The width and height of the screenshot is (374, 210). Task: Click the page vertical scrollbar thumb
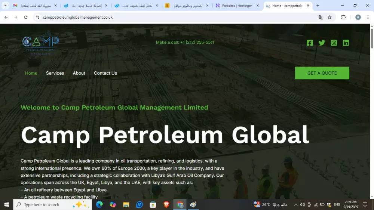tap(372, 38)
